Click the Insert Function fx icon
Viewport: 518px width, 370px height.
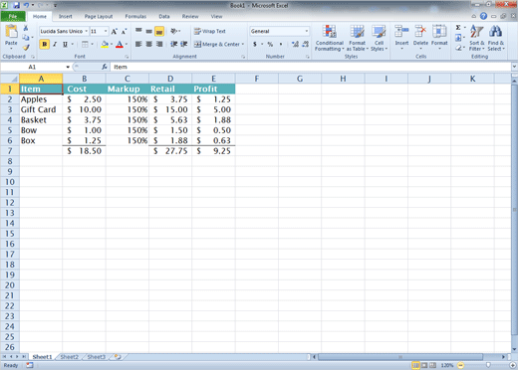tap(105, 67)
